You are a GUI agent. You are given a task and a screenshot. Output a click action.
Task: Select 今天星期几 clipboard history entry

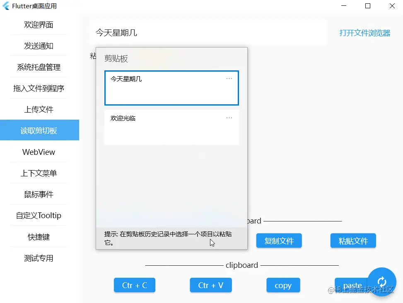(171, 88)
